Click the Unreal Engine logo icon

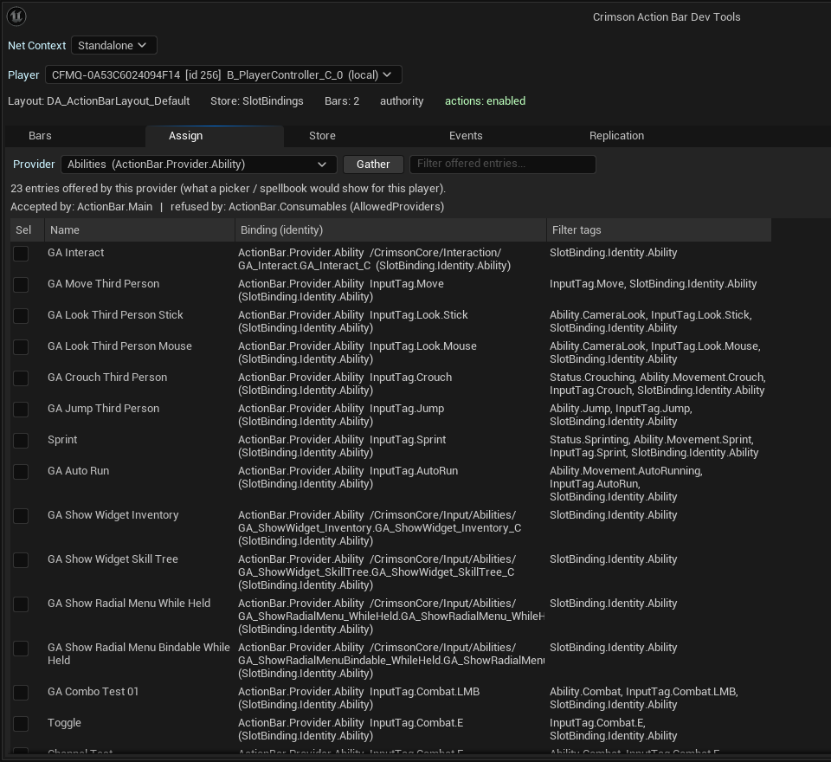click(16, 16)
